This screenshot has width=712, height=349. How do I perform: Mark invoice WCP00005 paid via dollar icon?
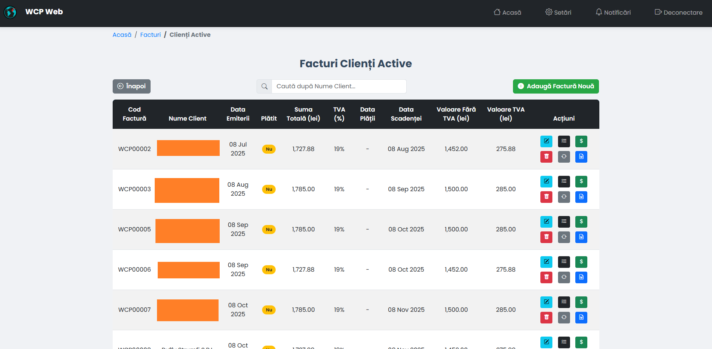pos(581,222)
